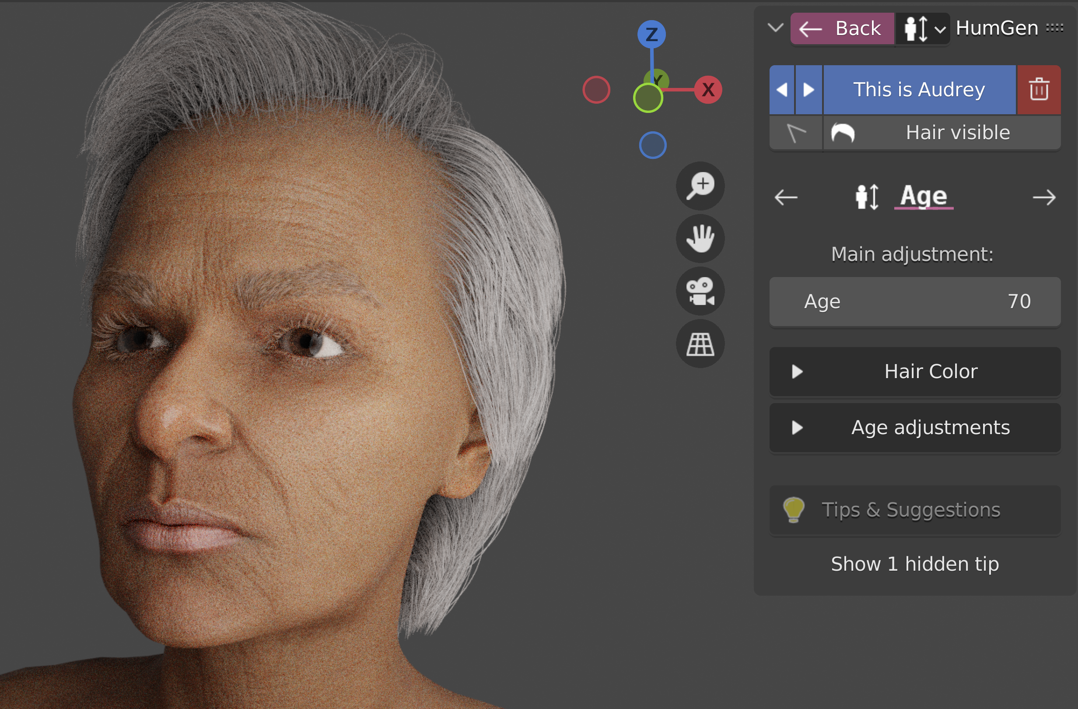Click the red X axis gizmo

tap(708, 90)
